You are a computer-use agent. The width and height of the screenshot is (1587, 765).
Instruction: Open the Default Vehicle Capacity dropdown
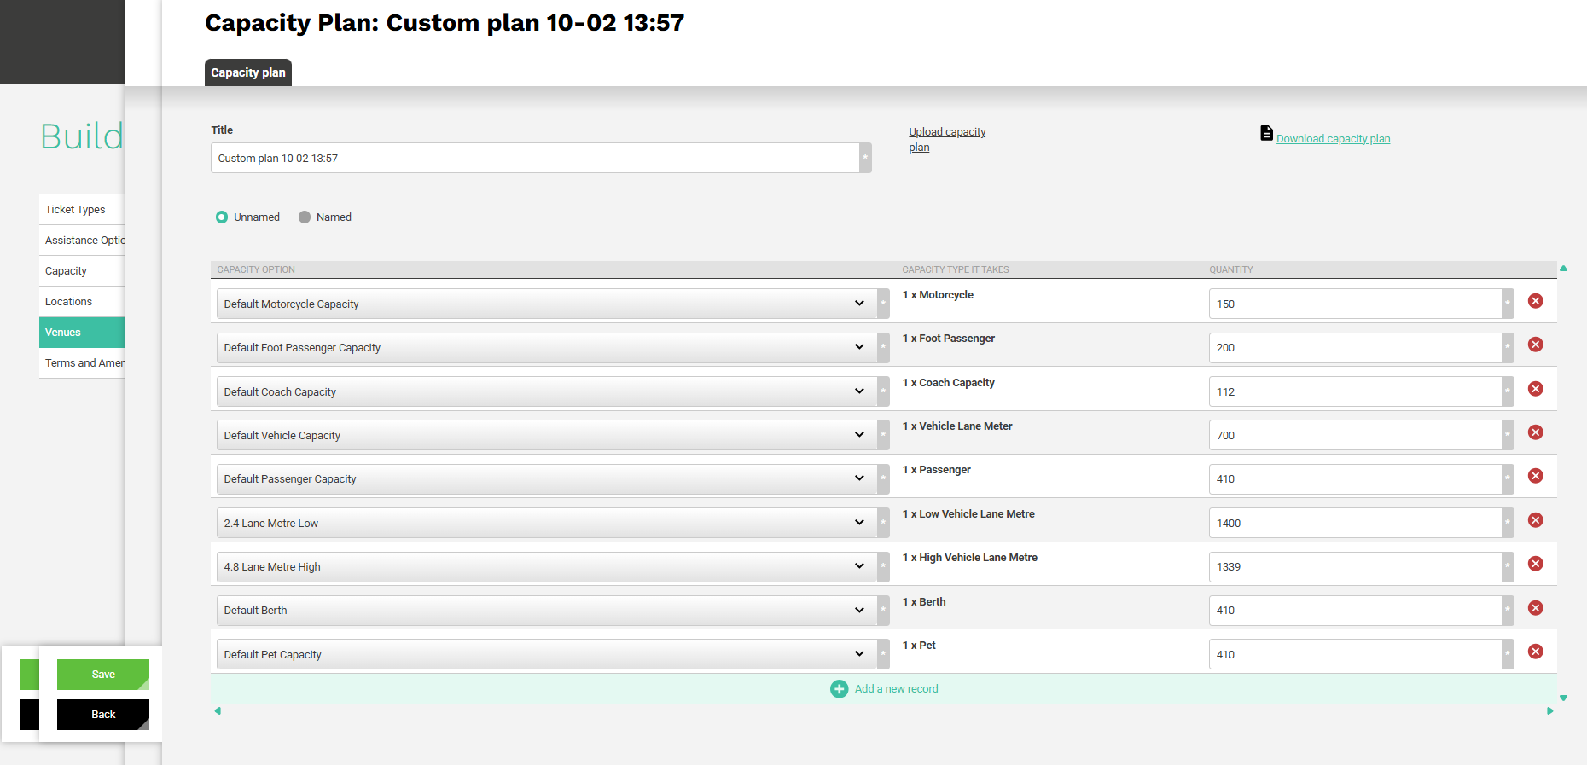click(x=546, y=435)
